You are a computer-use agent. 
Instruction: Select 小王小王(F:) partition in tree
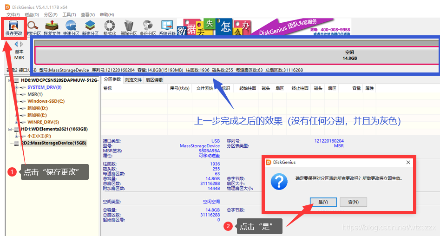(x=39, y=136)
